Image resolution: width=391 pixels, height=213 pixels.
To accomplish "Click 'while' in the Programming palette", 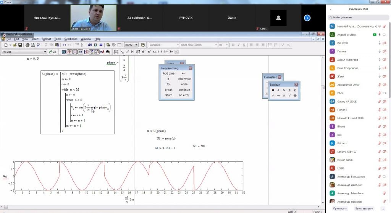I will [x=184, y=84].
